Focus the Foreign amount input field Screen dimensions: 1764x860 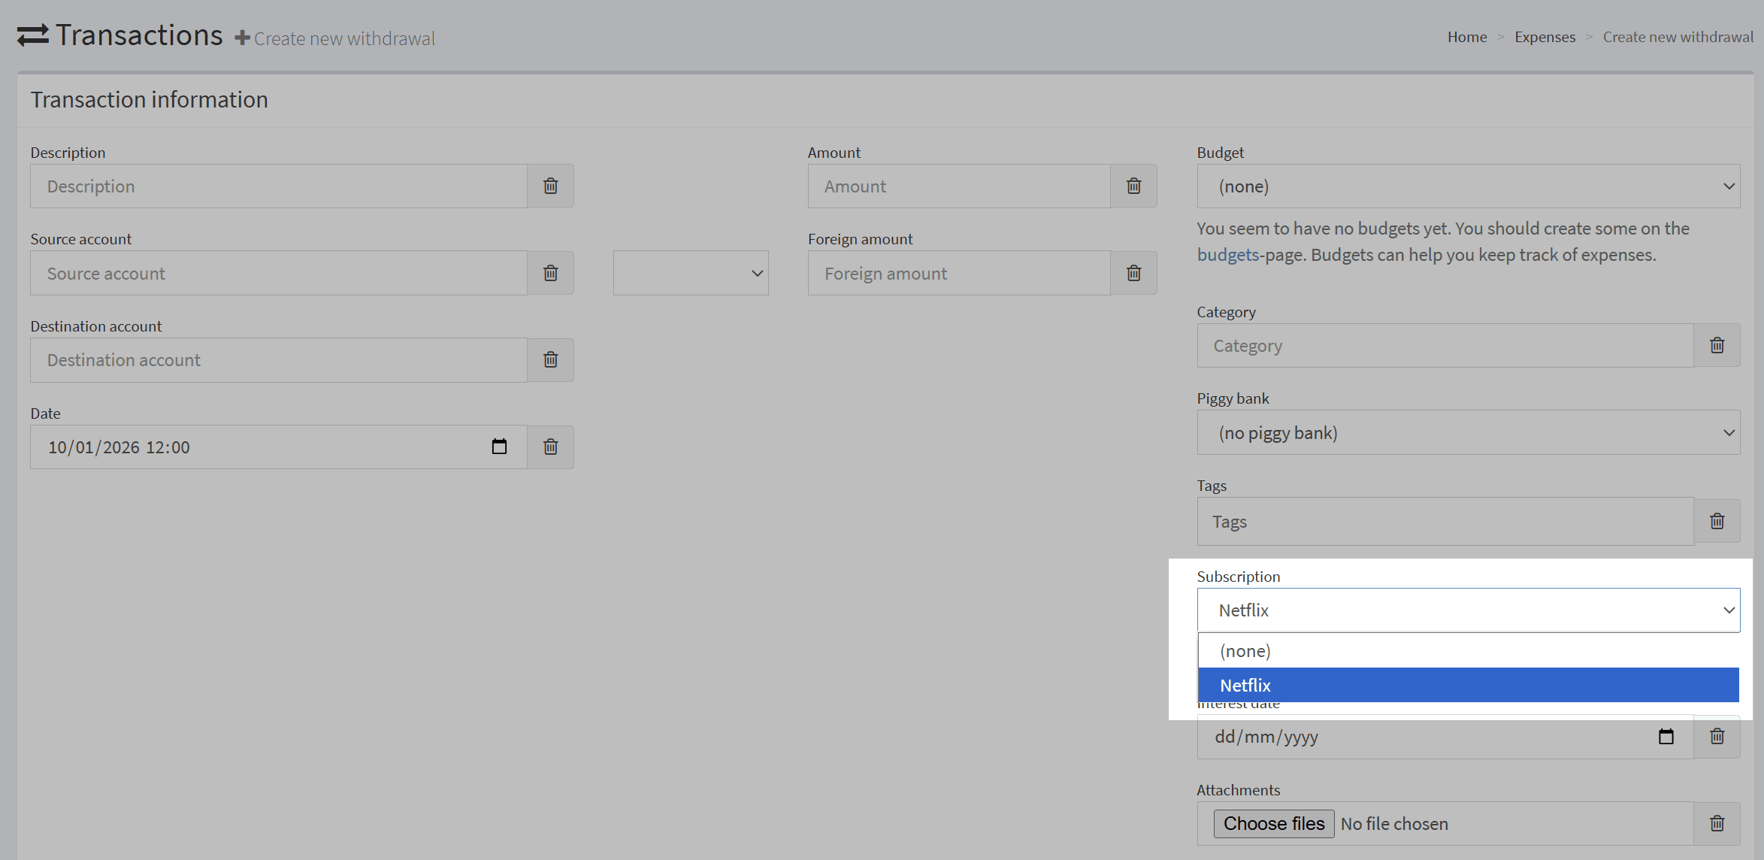[959, 273]
